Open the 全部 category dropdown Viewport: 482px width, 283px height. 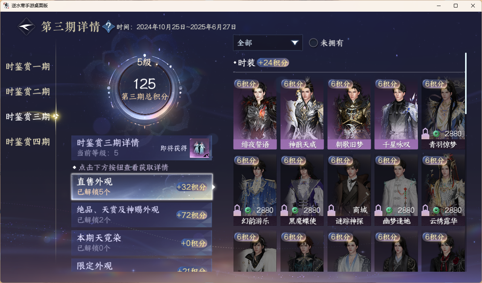point(268,43)
